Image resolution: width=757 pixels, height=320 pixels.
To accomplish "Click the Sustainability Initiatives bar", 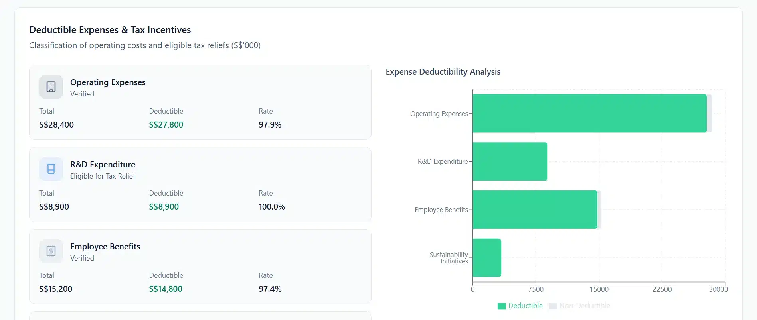I will click(x=486, y=257).
